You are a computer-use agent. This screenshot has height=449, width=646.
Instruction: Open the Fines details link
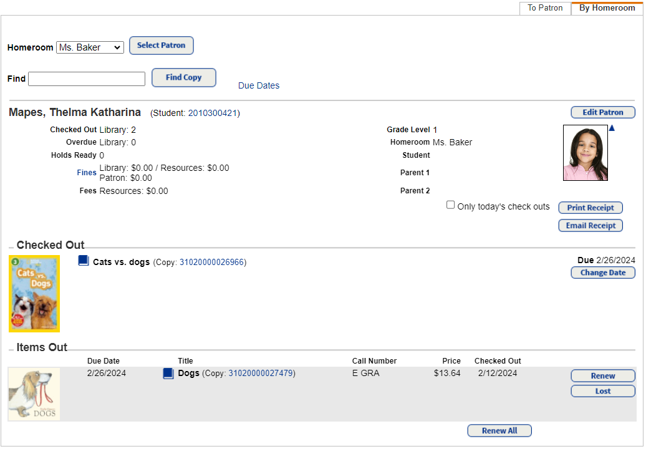[x=86, y=173]
